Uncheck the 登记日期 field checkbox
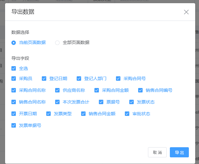 pyautogui.click(x=44, y=79)
